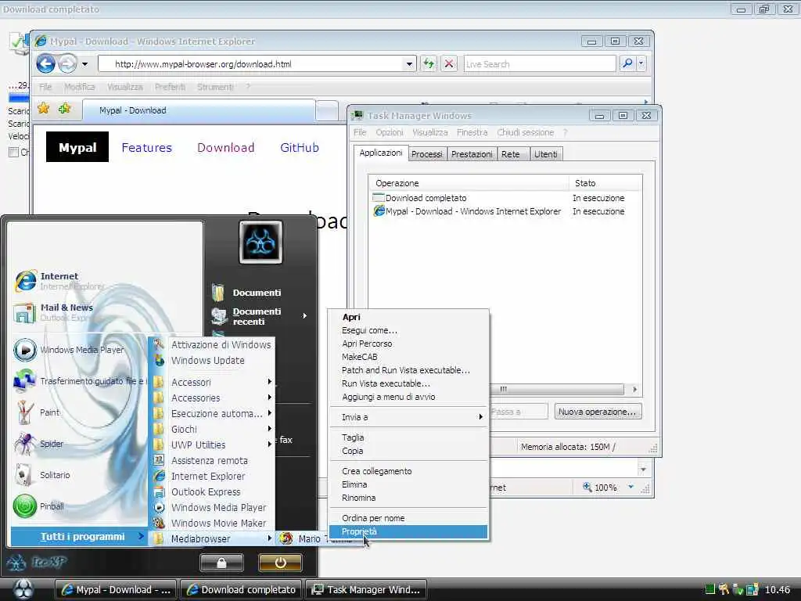Expand Accessori submenu
801x601 pixels.
(x=212, y=382)
